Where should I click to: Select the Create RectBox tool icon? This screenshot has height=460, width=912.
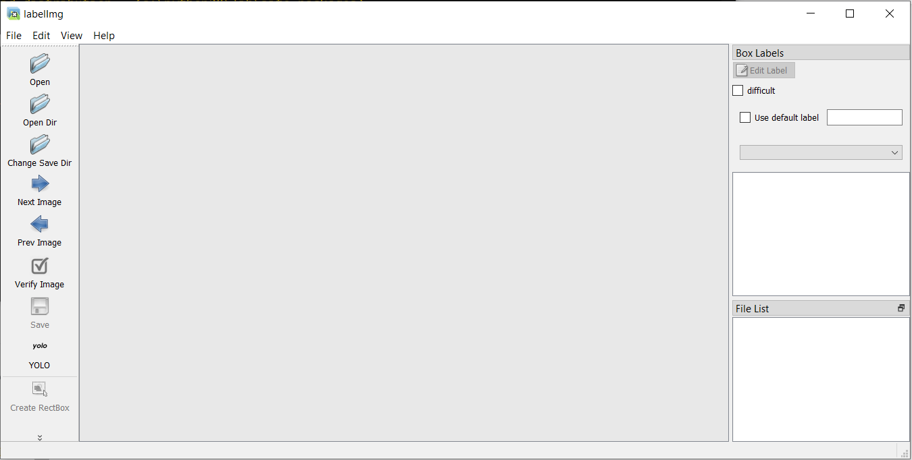pos(40,389)
